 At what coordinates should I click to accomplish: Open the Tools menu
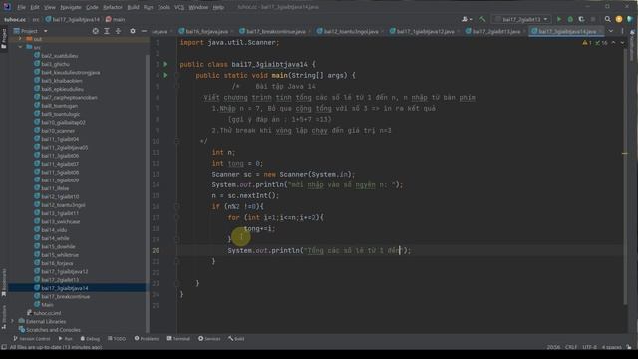[x=163, y=7]
